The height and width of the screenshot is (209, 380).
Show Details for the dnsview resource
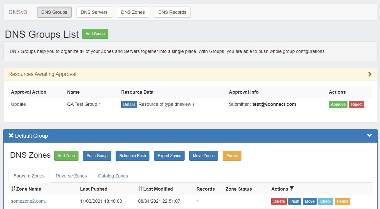point(129,104)
